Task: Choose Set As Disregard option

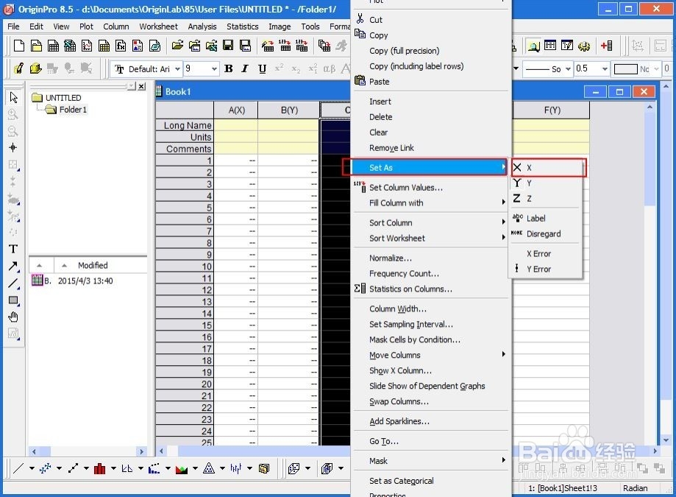Action: (546, 234)
